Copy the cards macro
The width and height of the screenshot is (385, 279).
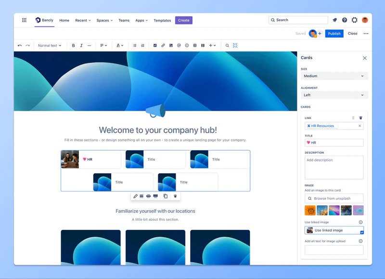[166, 196]
